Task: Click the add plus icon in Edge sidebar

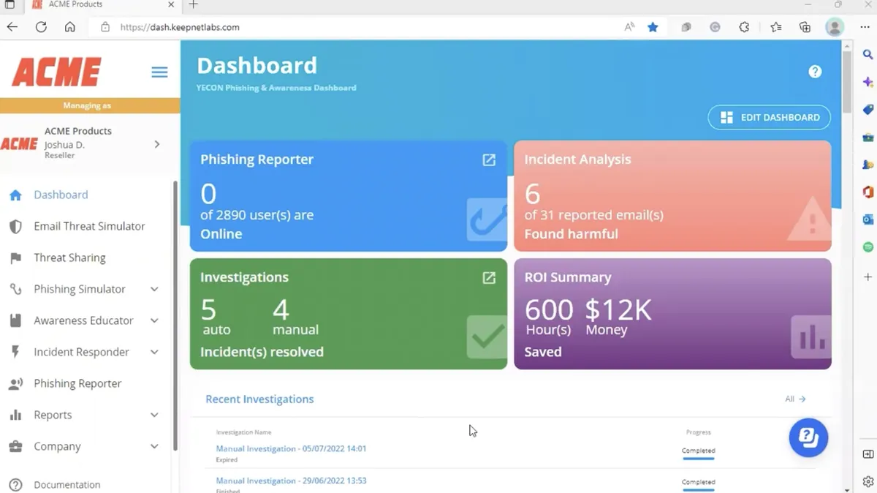Action: point(868,277)
